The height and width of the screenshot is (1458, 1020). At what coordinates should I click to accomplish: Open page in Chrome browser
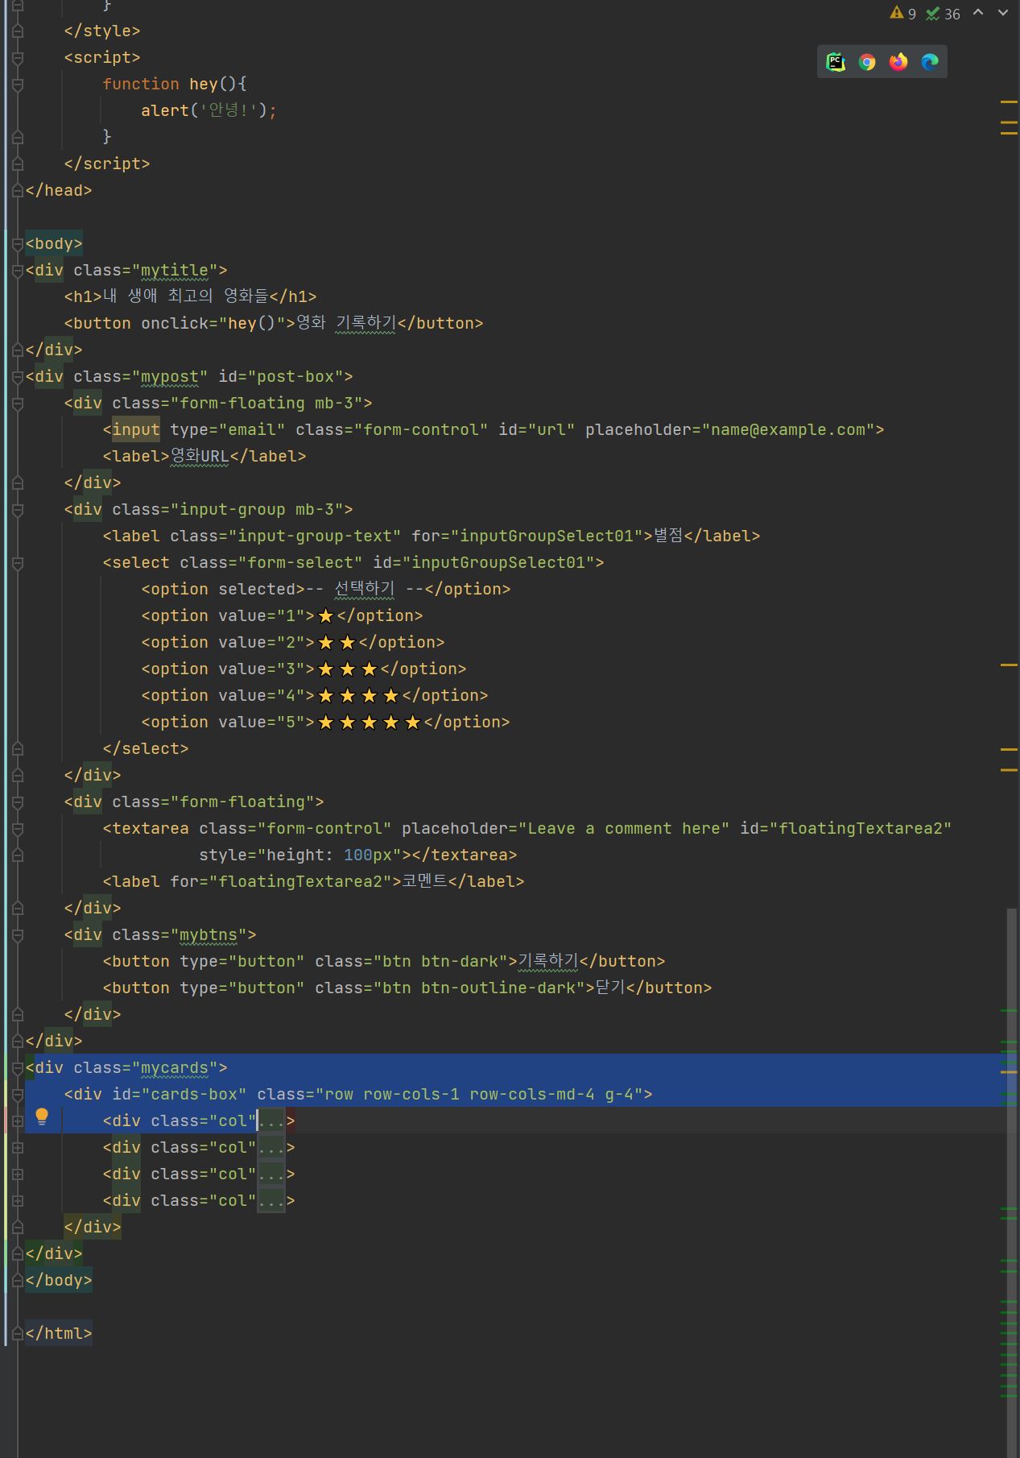pyautogui.click(x=867, y=62)
